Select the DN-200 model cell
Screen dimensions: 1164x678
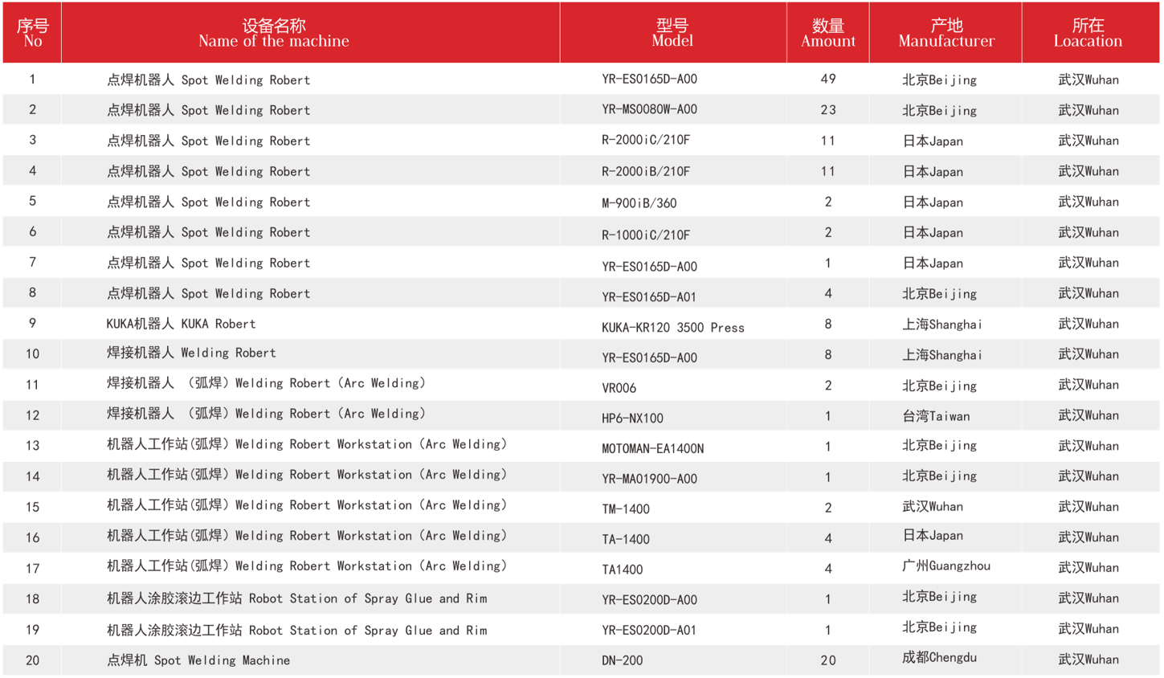(x=622, y=661)
